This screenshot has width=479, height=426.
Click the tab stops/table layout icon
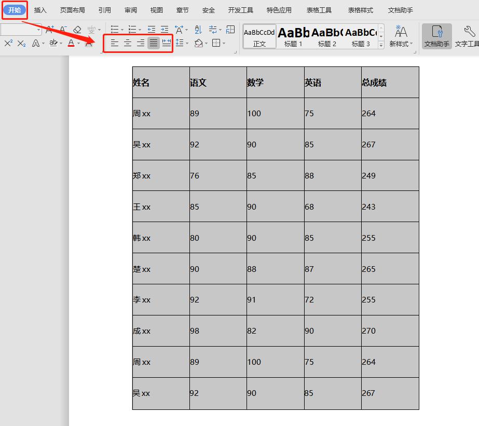230,29
